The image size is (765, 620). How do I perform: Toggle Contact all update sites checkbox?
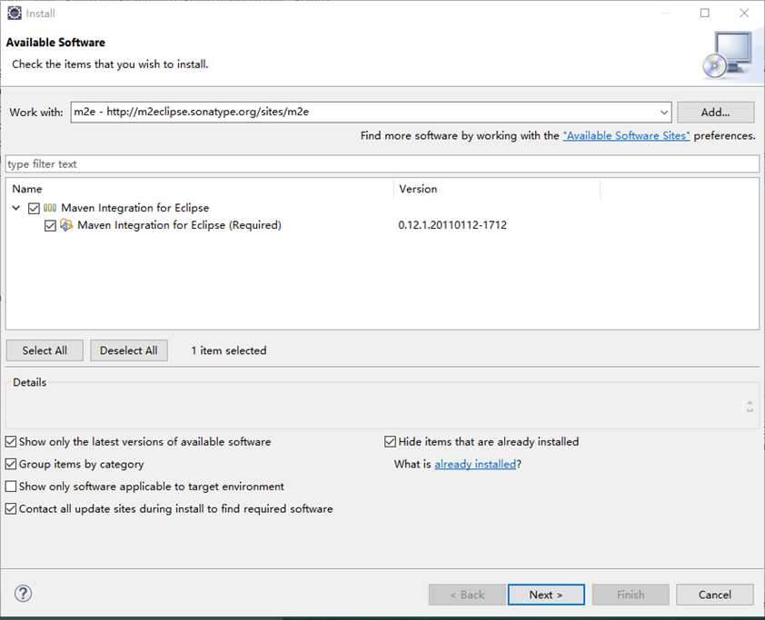point(11,509)
